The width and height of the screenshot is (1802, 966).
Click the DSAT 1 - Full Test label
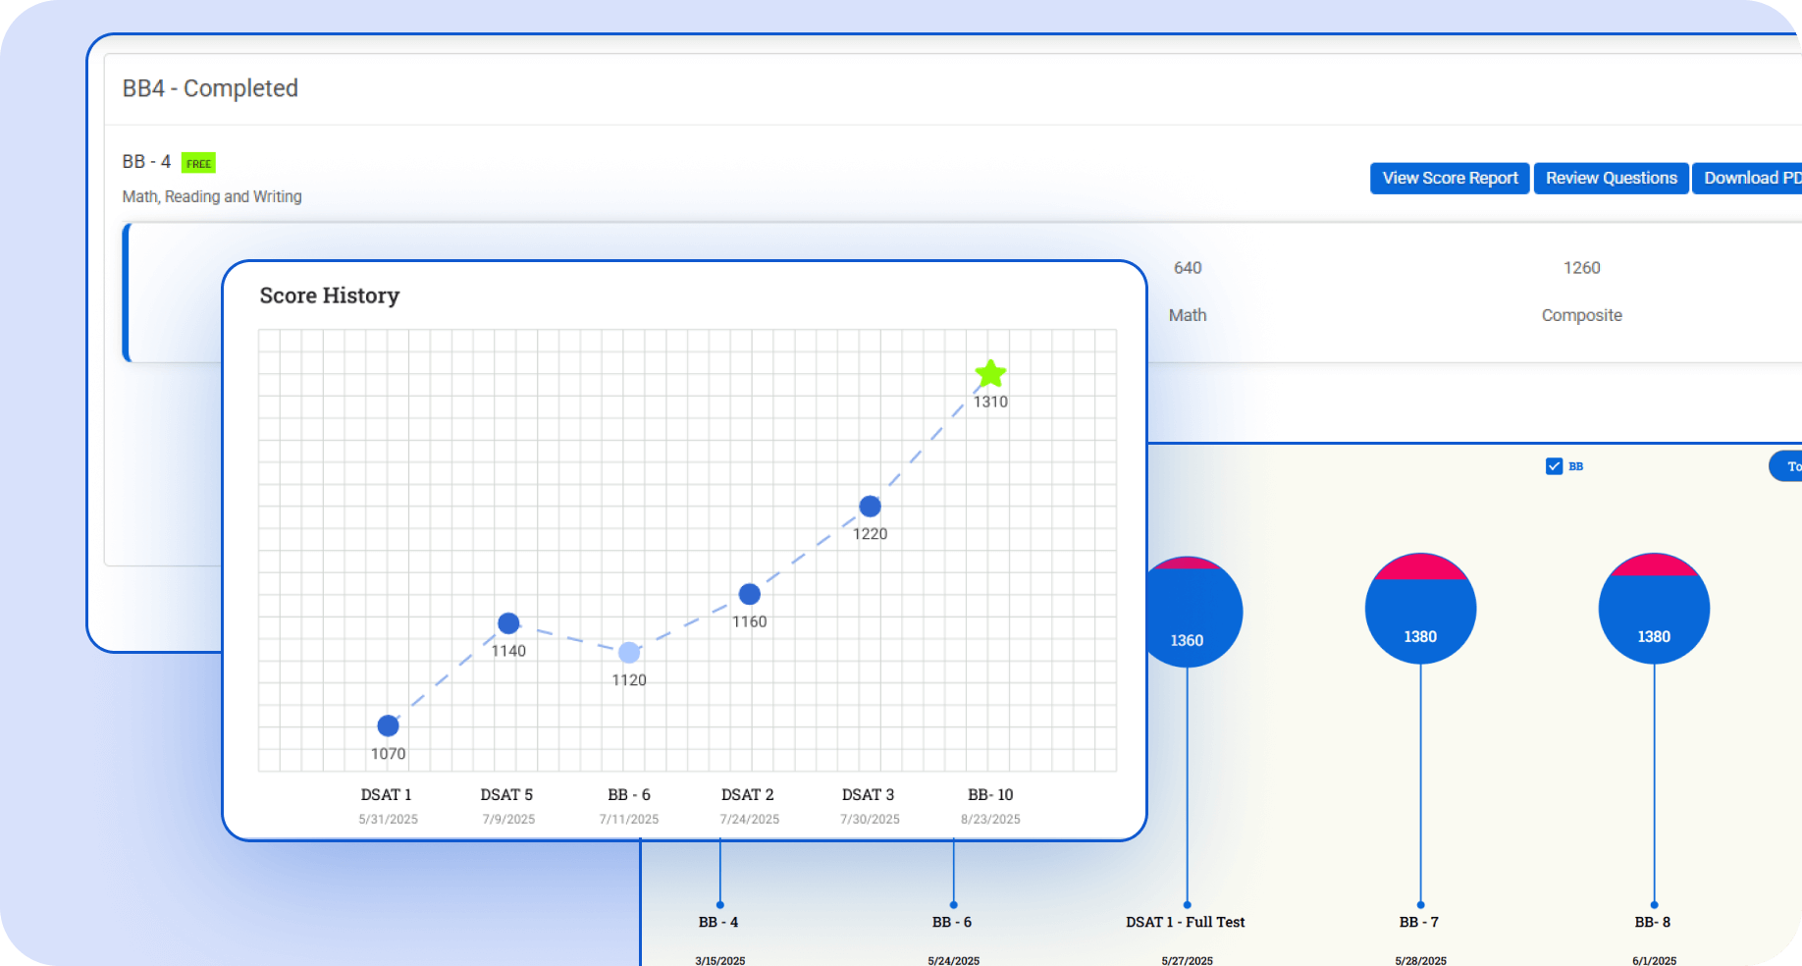click(1185, 922)
